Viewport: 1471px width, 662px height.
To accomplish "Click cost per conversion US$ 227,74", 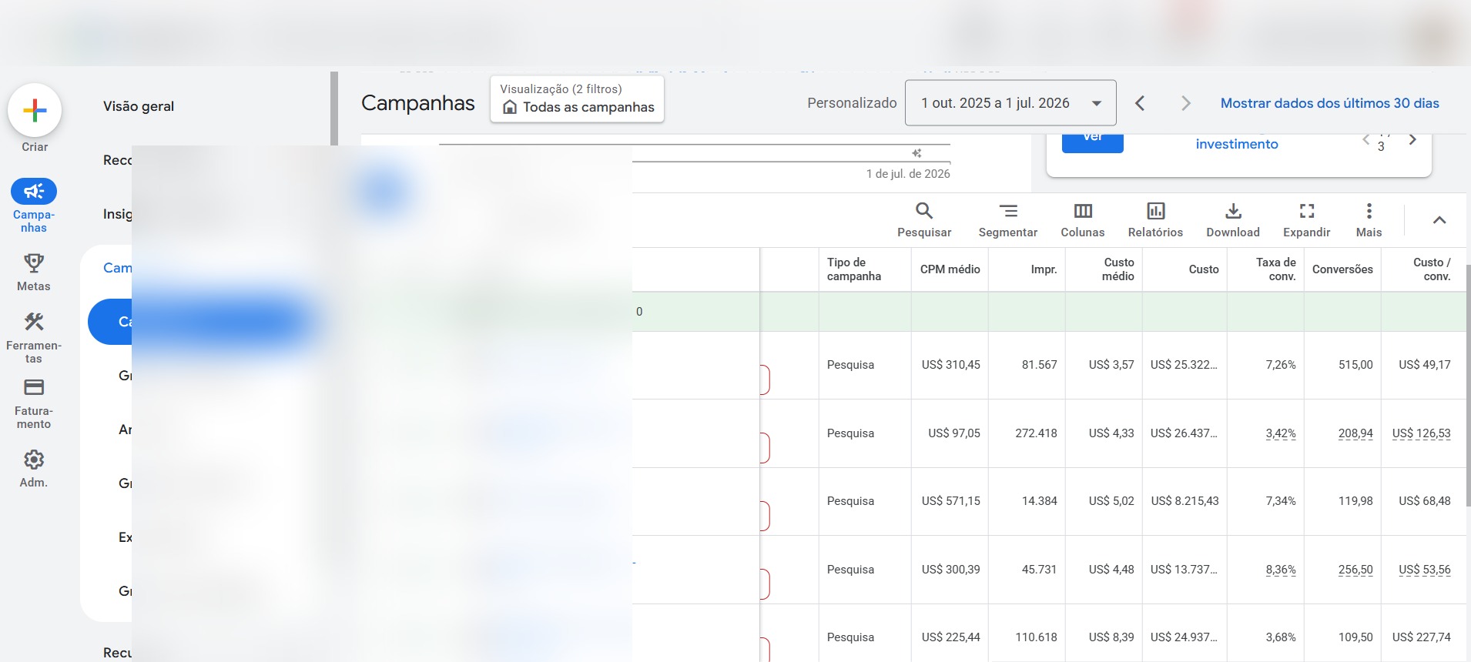I will click(1421, 637).
